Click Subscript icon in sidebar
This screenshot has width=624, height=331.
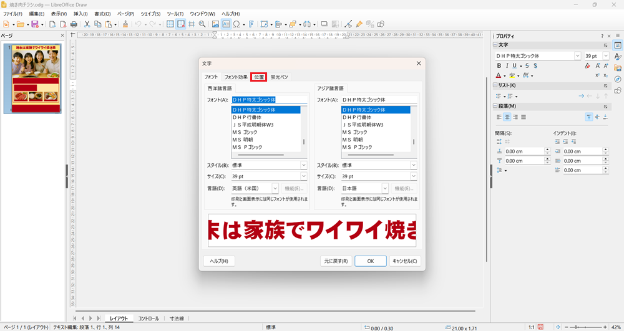pos(606,75)
